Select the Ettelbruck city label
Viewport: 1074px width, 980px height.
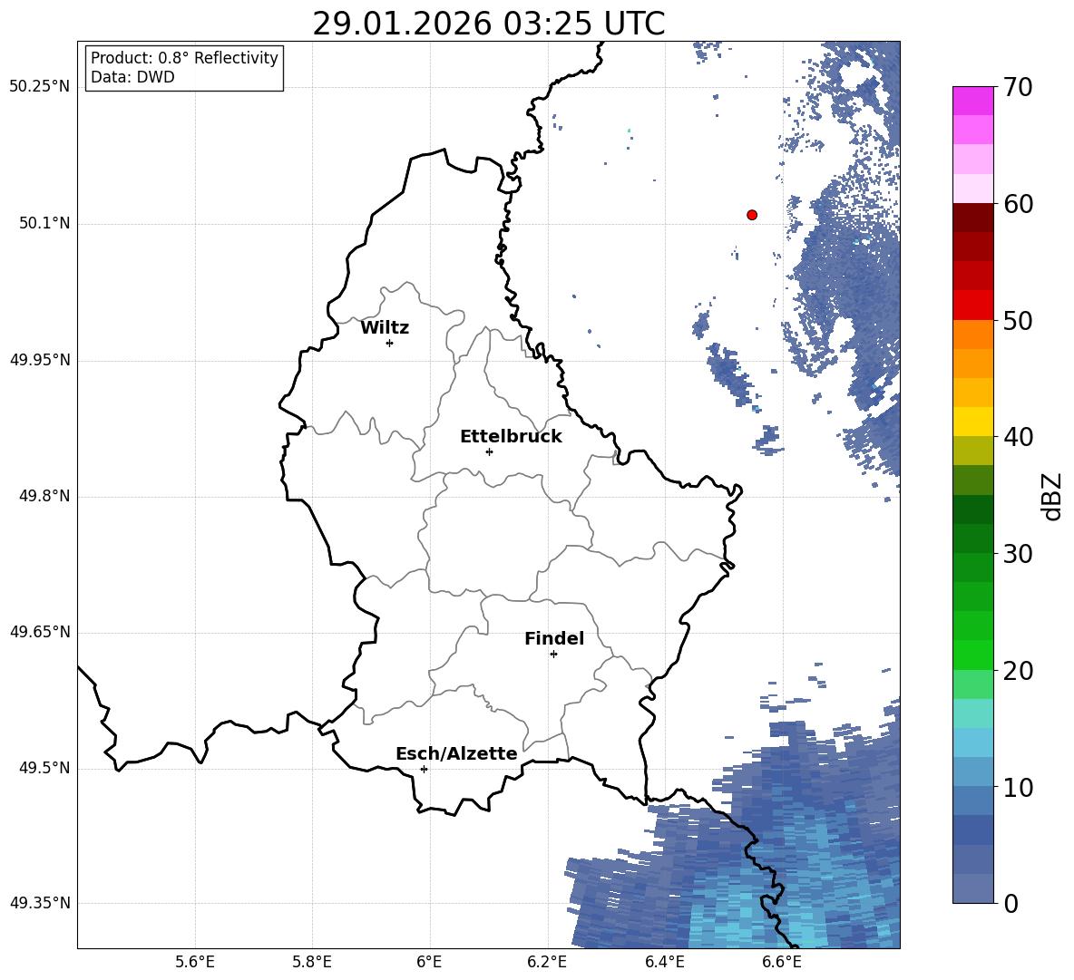(511, 437)
